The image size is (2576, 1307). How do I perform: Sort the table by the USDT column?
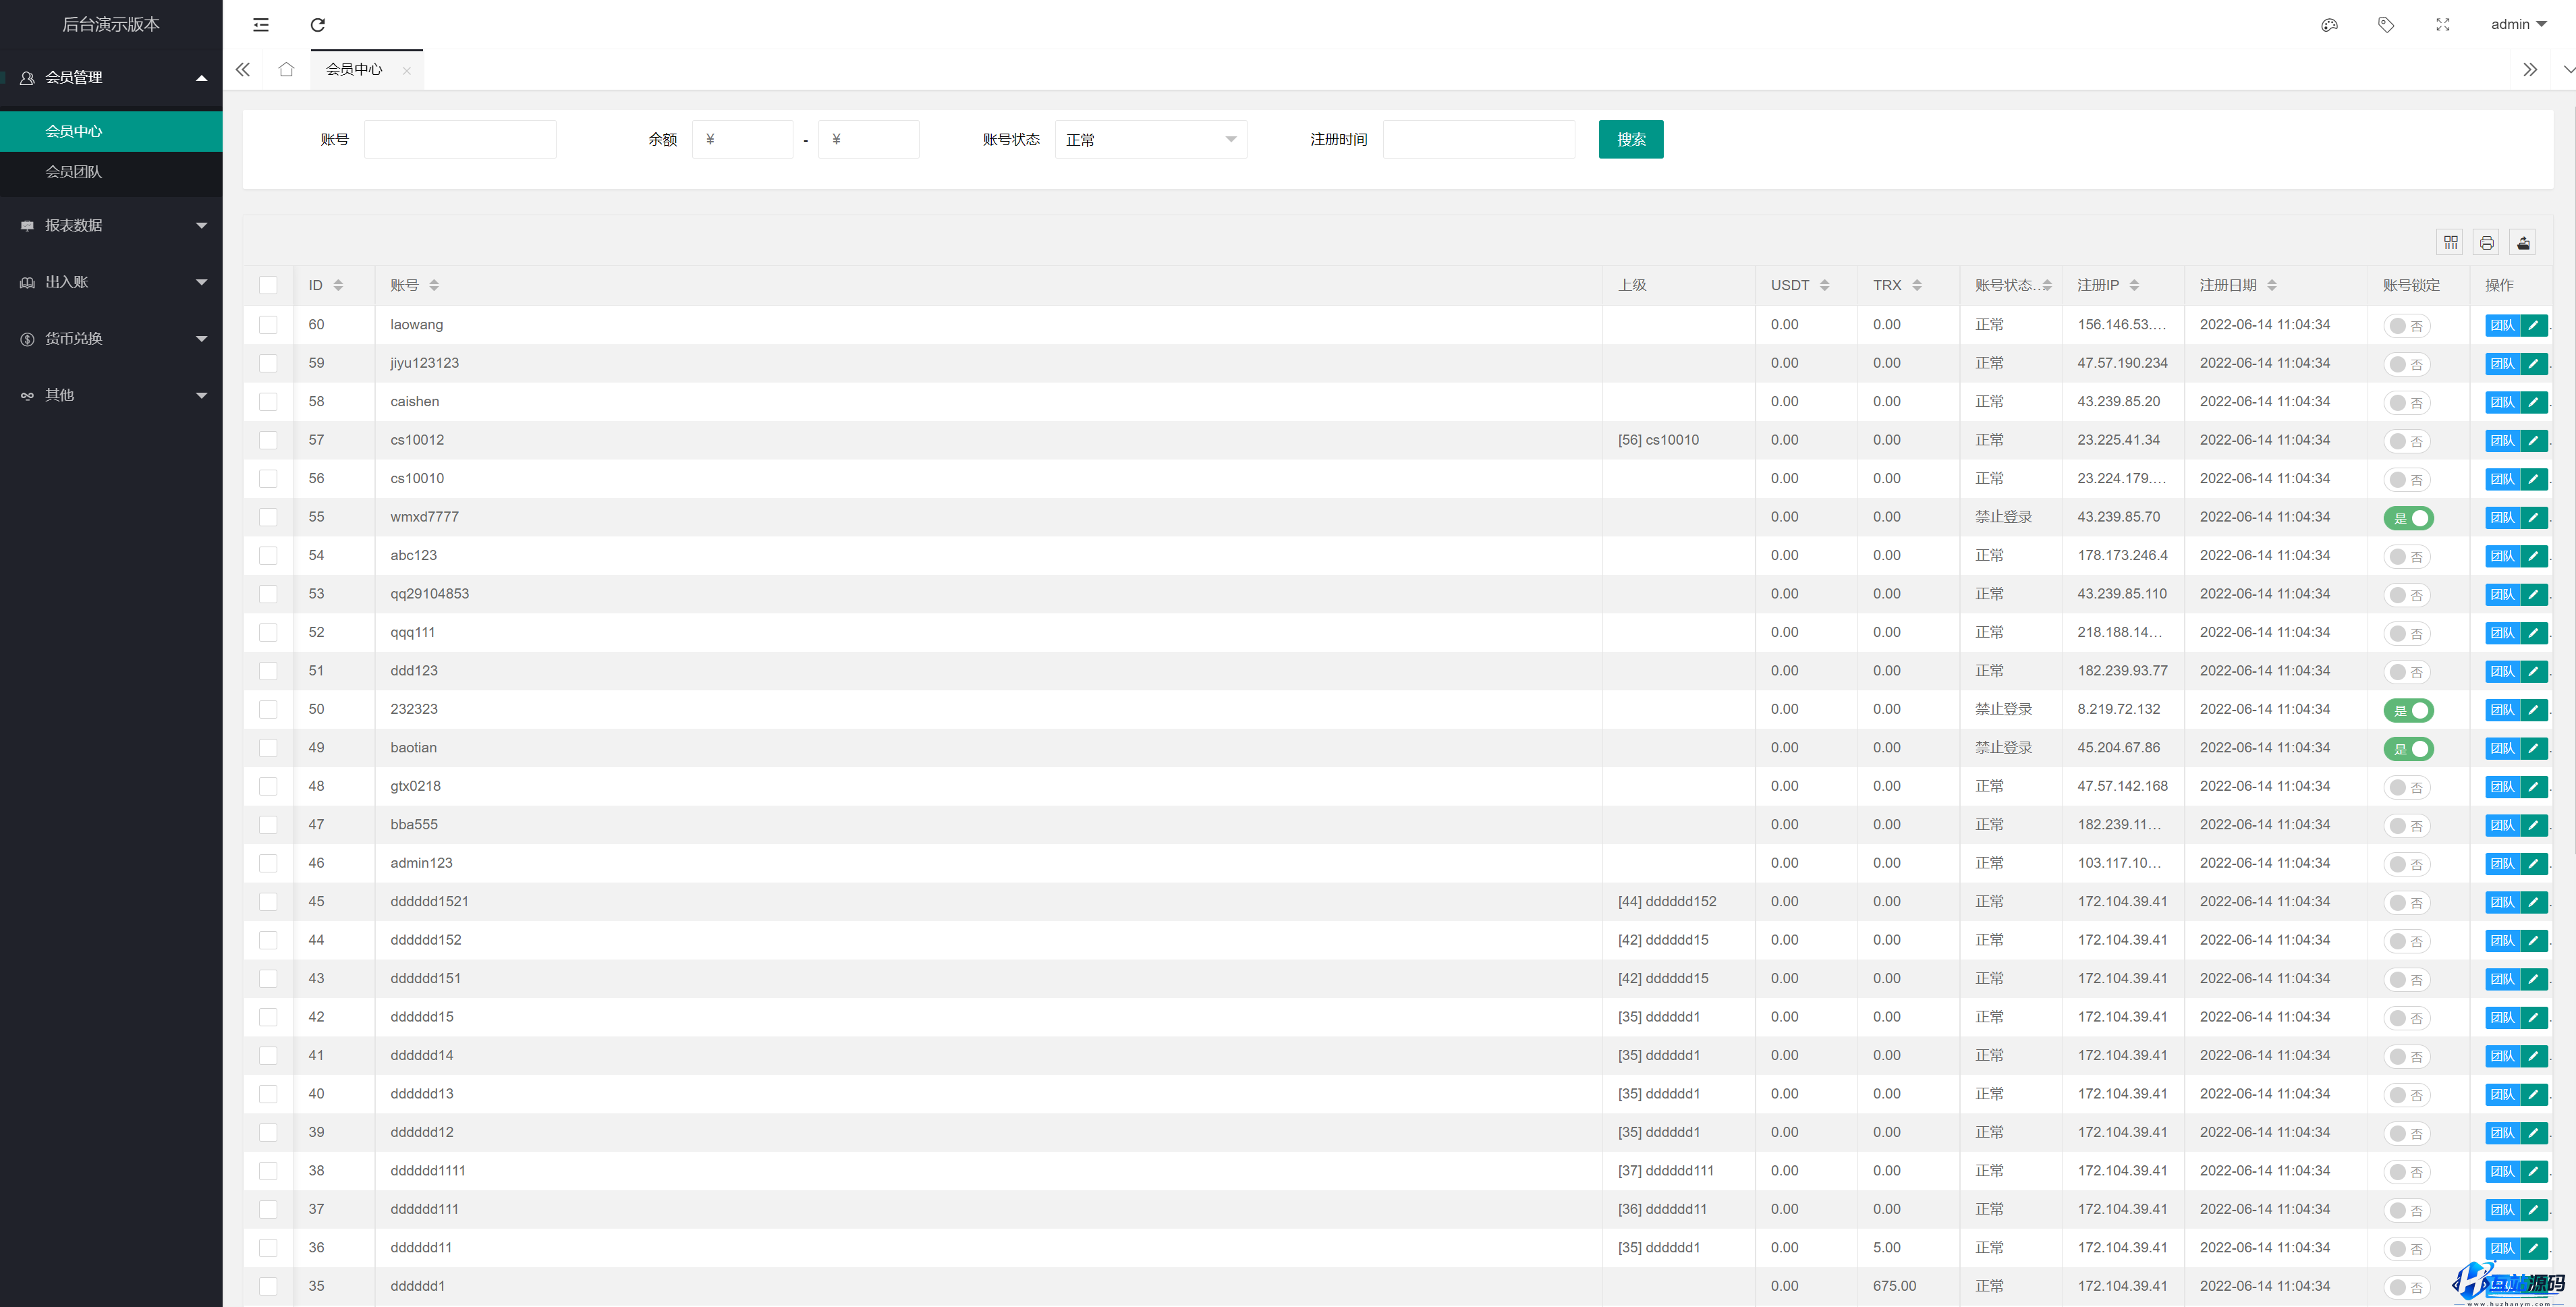pos(1825,285)
